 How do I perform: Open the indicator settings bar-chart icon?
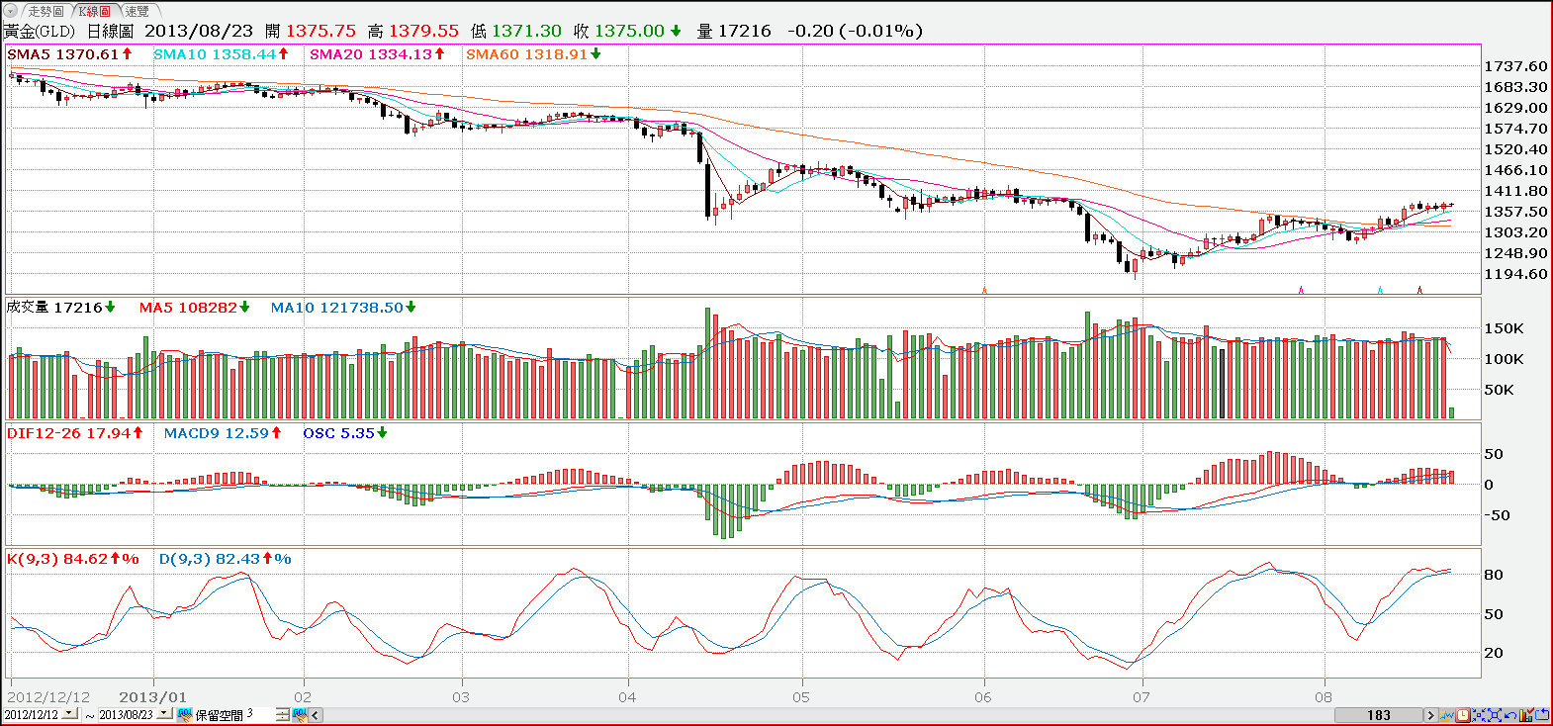click(x=1526, y=715)
